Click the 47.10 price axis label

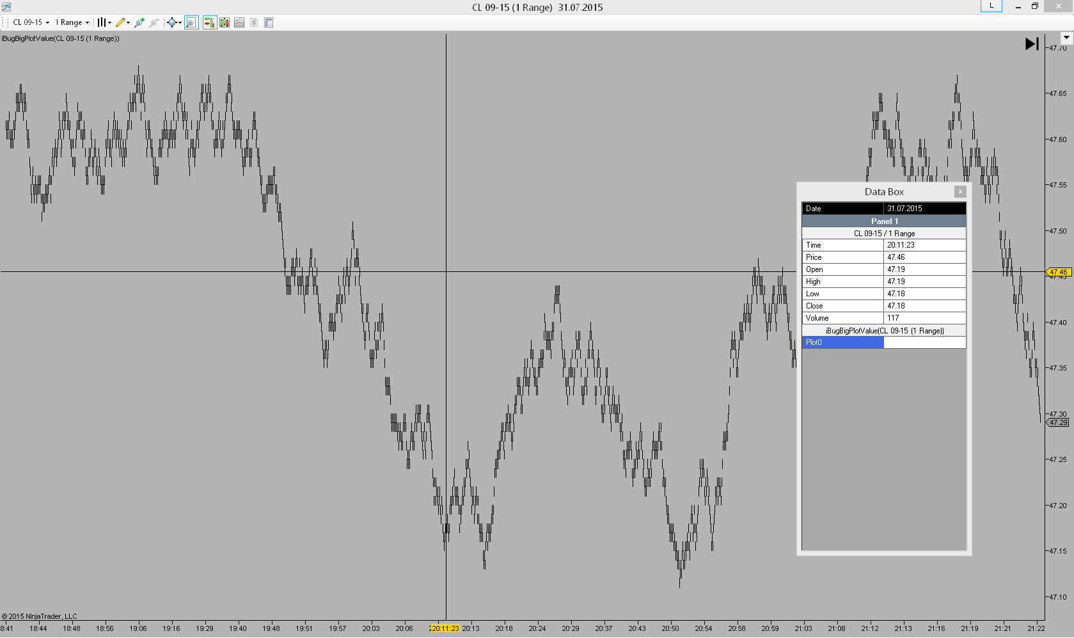click(1058, 597)
